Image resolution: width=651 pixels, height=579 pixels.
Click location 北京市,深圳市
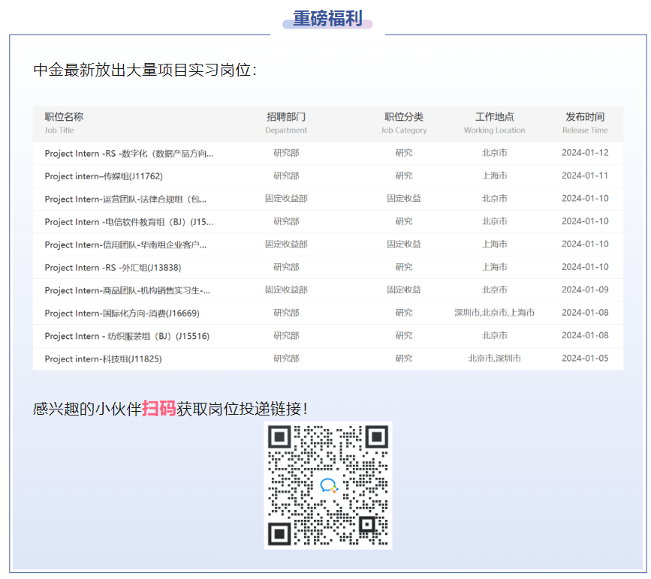(495, 358)
